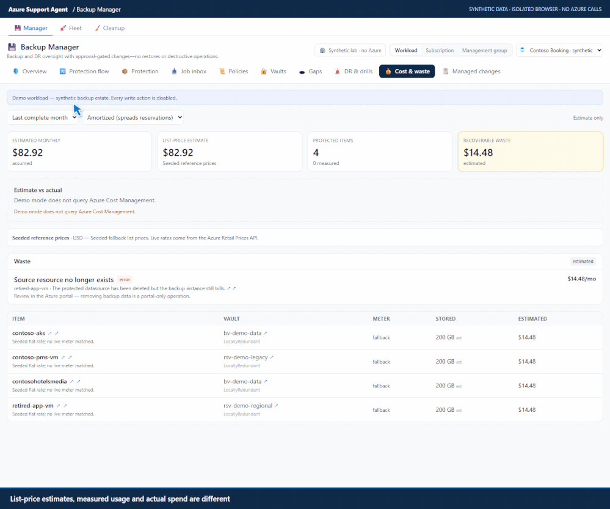Click the Job inbox icon

point(174,71)
